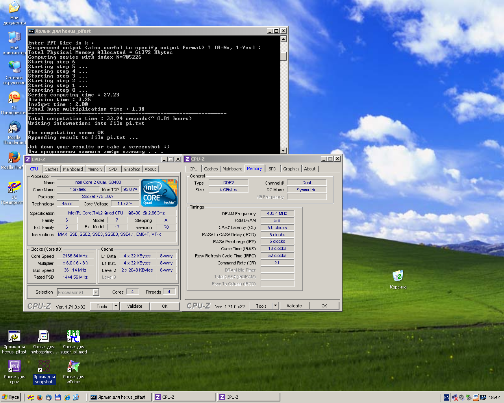The width and height of the screenshot is (504, 403).
Task: Click the 4 GBytes memory size field
Action: click(x=228, y=190)
